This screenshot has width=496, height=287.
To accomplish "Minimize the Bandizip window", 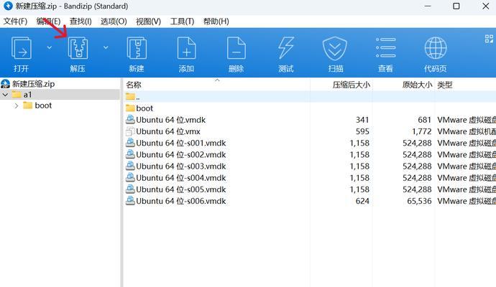I will [428, 6].
